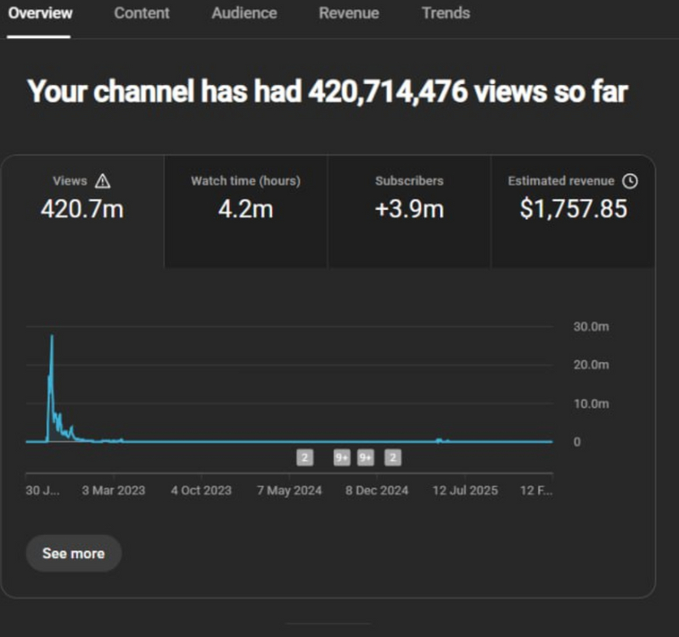Click the peak of the views spike
This screenshot has width=679, height=637.
(52, 337)
